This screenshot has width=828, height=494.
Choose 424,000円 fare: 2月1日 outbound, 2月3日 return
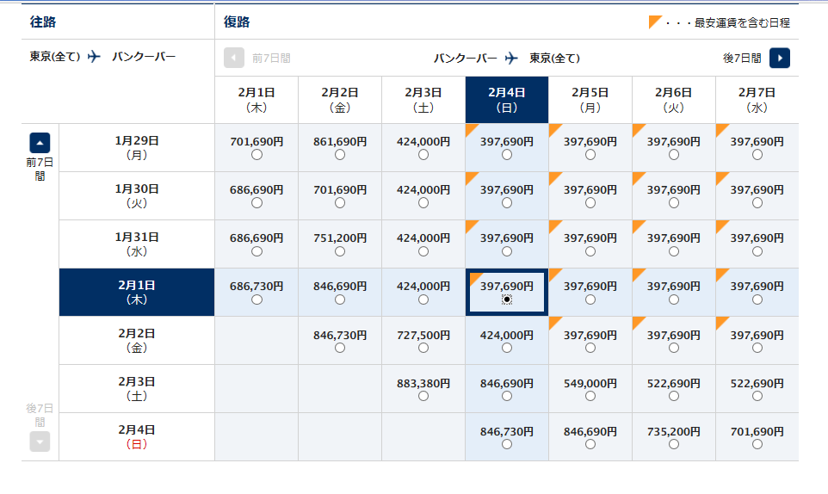click(x=423, y=299)
